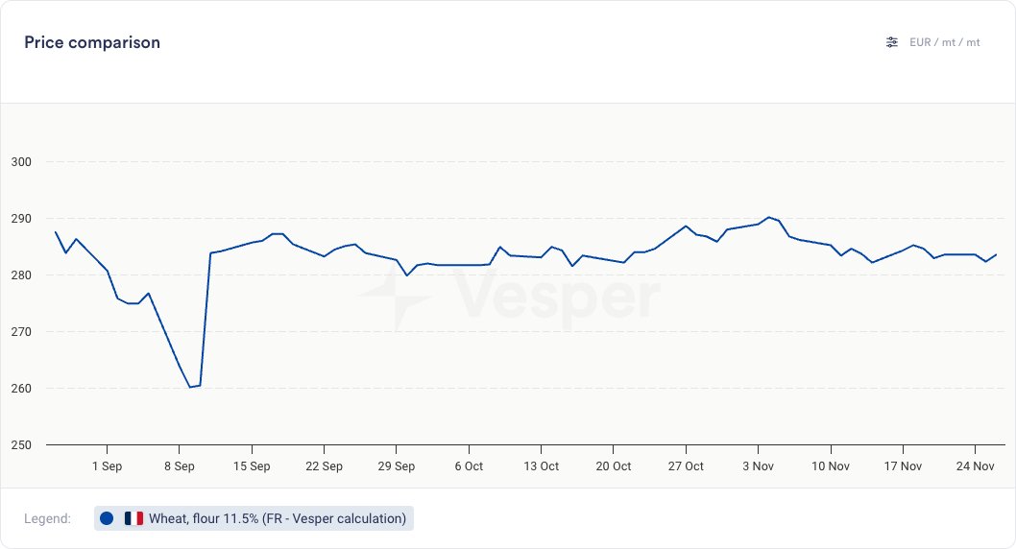
Task: Select the 1 Sep date on x-axis
Action: [107, 466]
